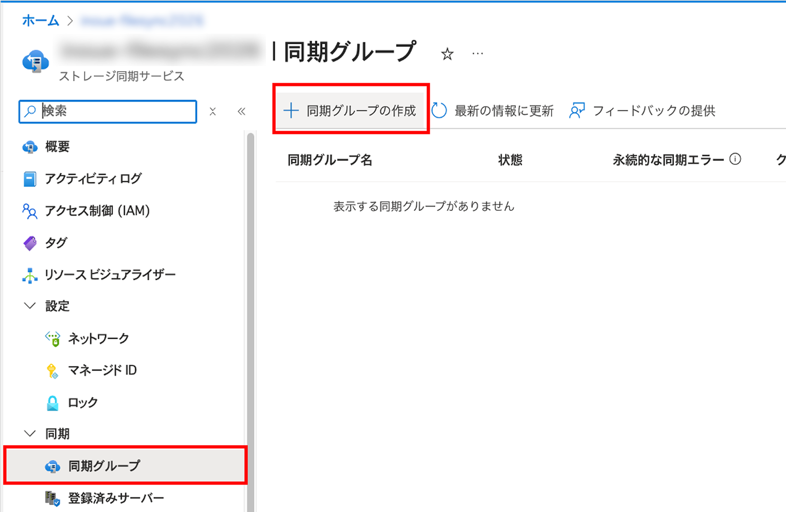Click the 同期グループ page title
This screenshot has height=512, width=786.
[x=350, y=52]
